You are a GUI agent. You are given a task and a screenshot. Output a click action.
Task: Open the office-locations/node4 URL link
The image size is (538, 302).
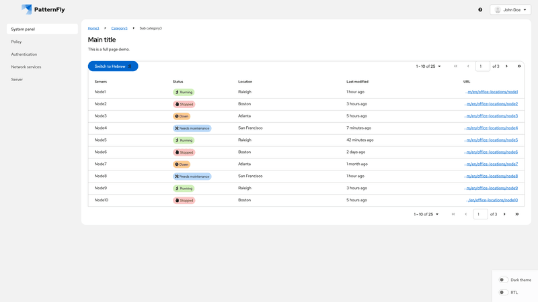click(x=491, y=128)
